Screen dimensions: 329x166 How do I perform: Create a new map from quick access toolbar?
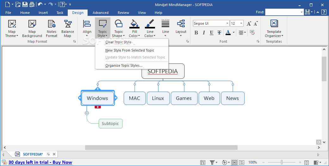point(7,4)
